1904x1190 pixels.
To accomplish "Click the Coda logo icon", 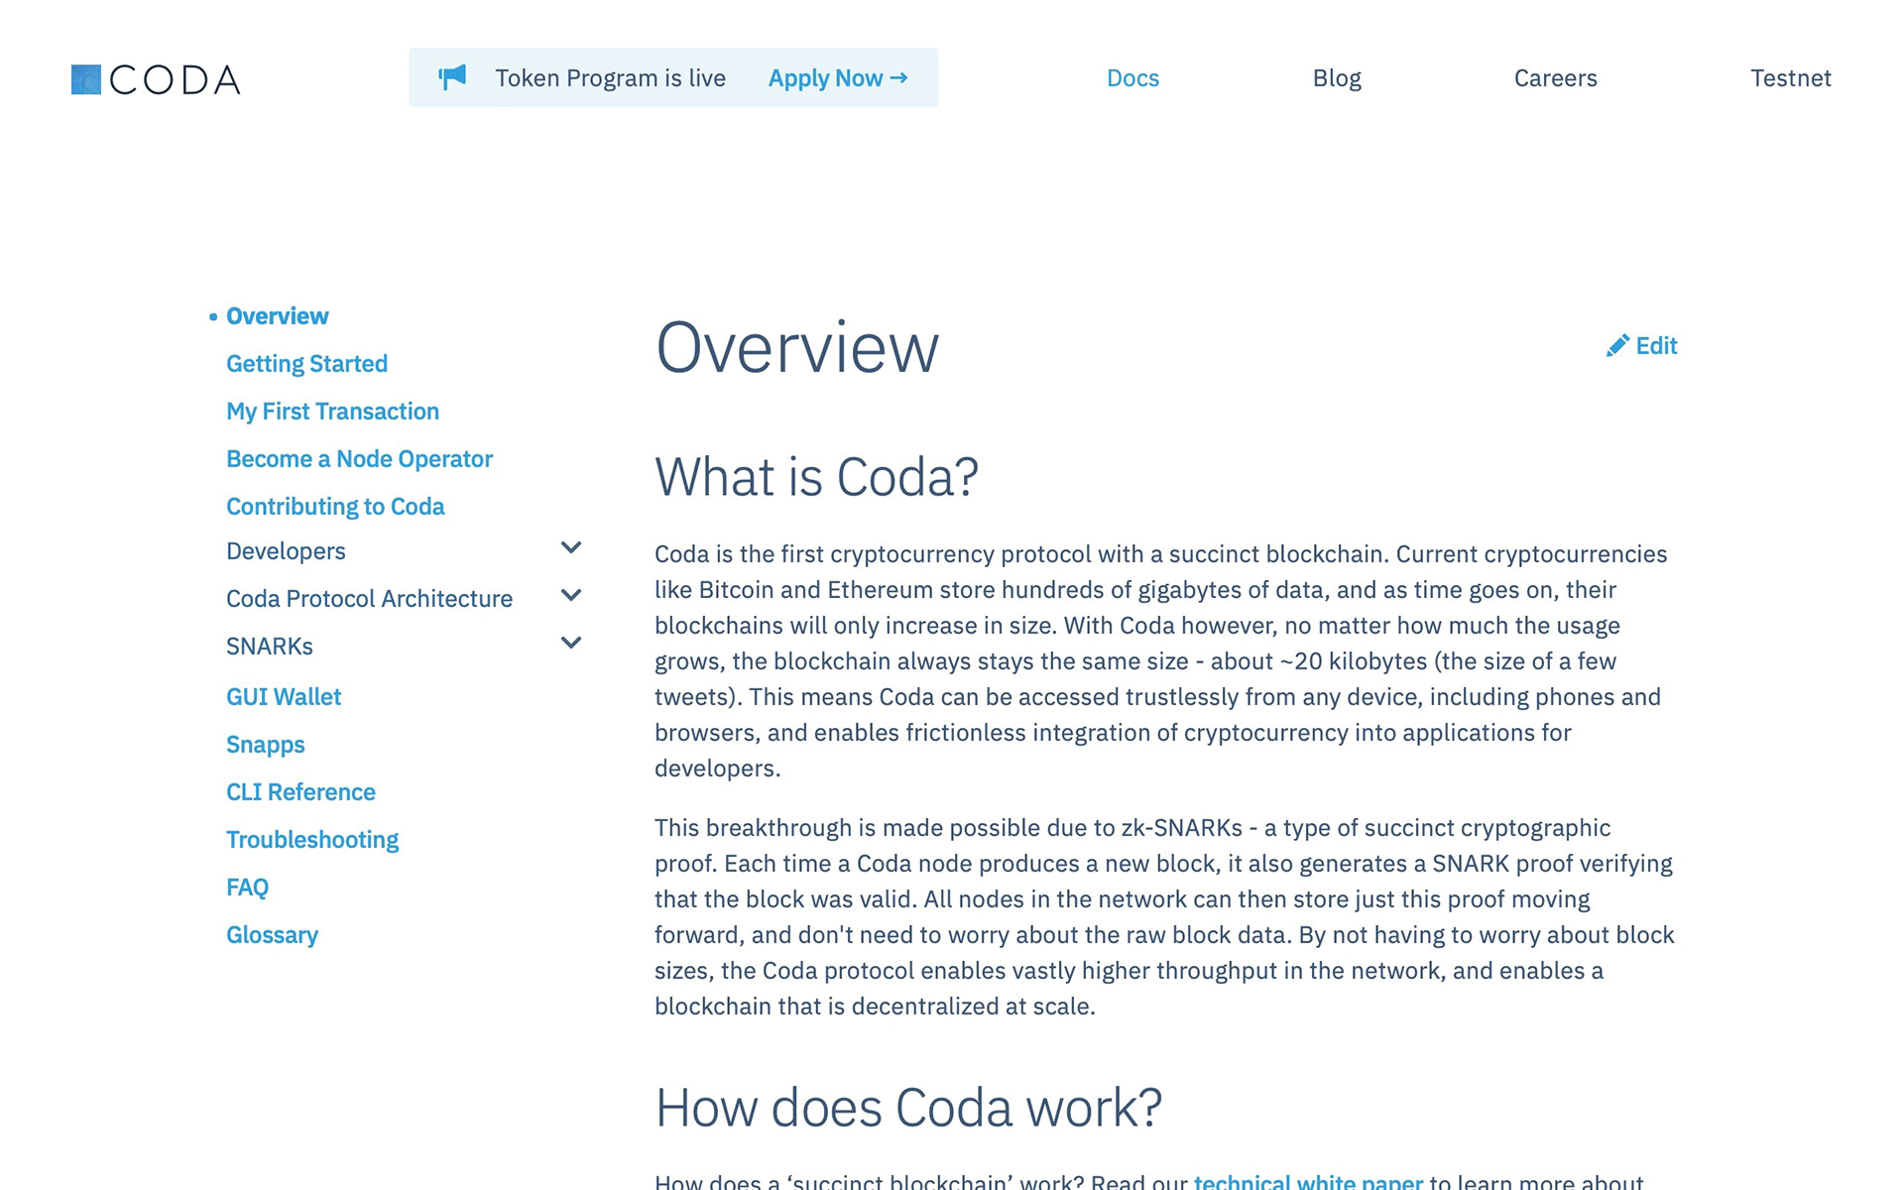I will [86, 79].
